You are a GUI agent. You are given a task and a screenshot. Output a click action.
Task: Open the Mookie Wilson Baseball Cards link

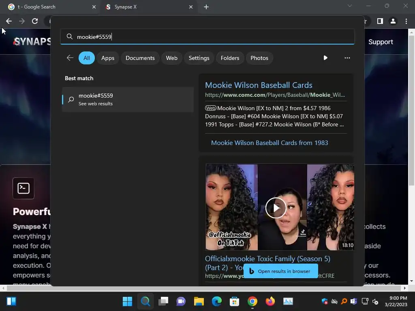pos(259,85)
